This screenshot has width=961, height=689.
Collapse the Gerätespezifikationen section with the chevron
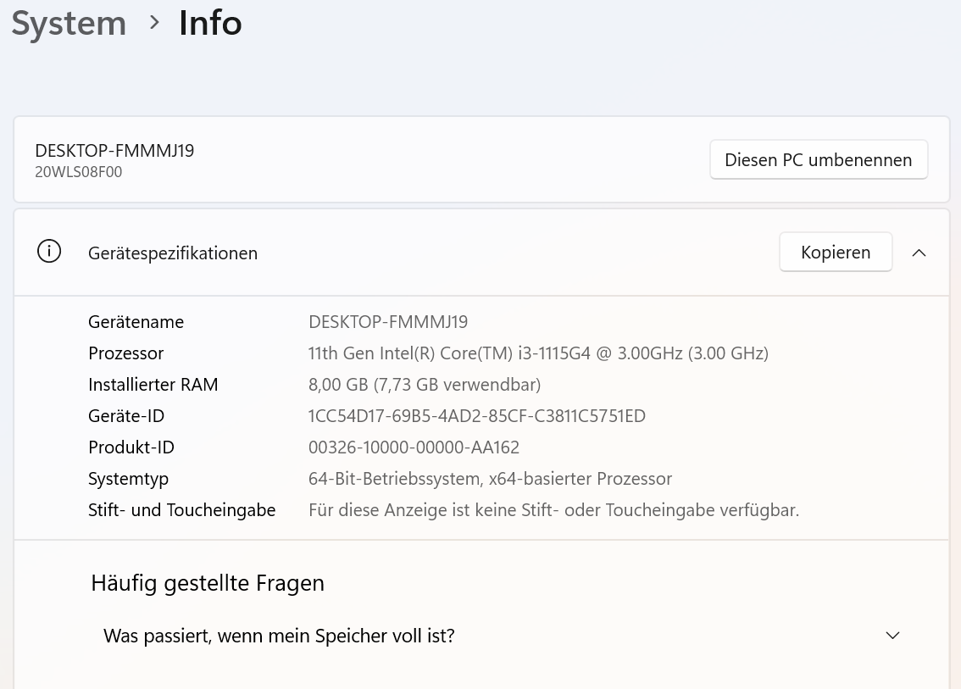919,253
